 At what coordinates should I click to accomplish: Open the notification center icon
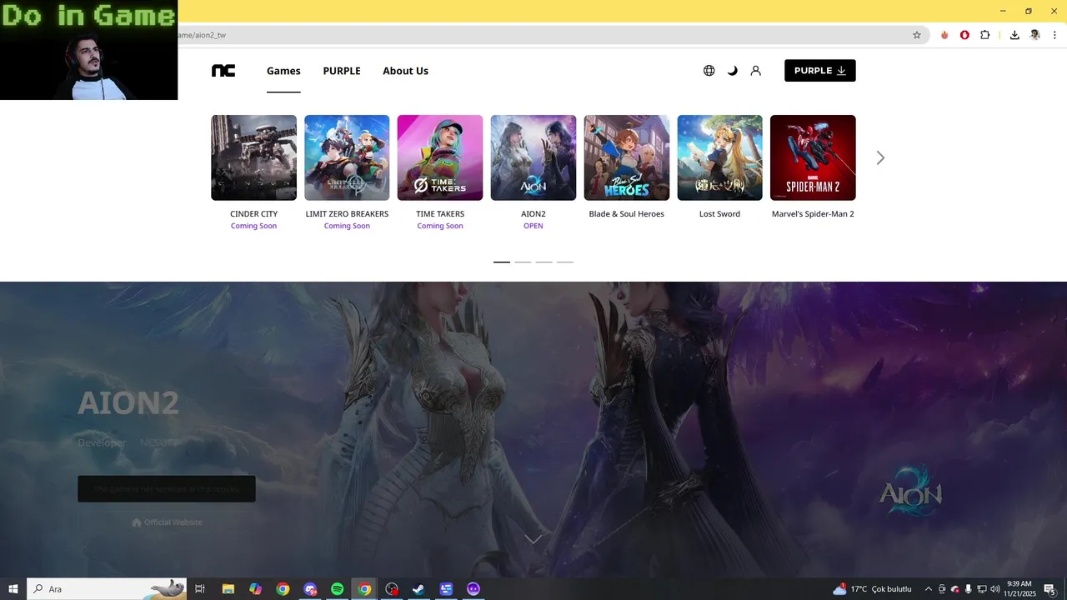point(1050,589)
